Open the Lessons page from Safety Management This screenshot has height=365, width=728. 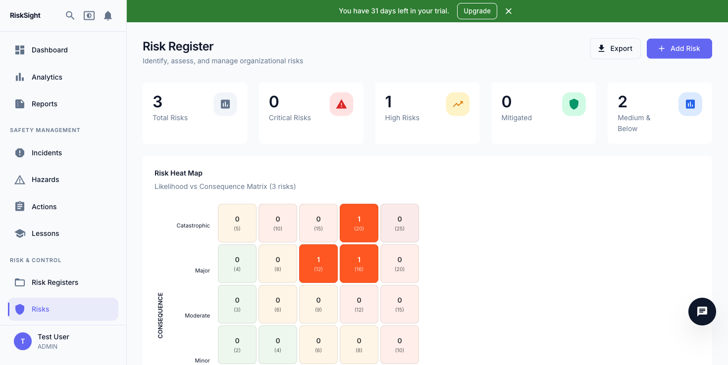[x=45, y=233]
